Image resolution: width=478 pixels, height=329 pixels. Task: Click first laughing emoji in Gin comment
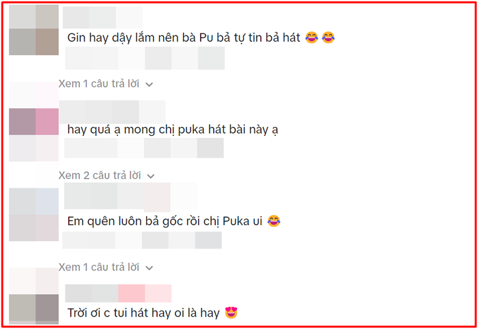311,38
